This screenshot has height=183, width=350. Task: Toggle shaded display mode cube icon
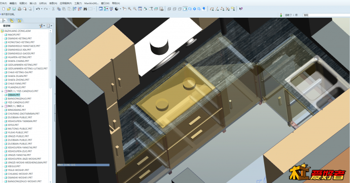(185, 9)
